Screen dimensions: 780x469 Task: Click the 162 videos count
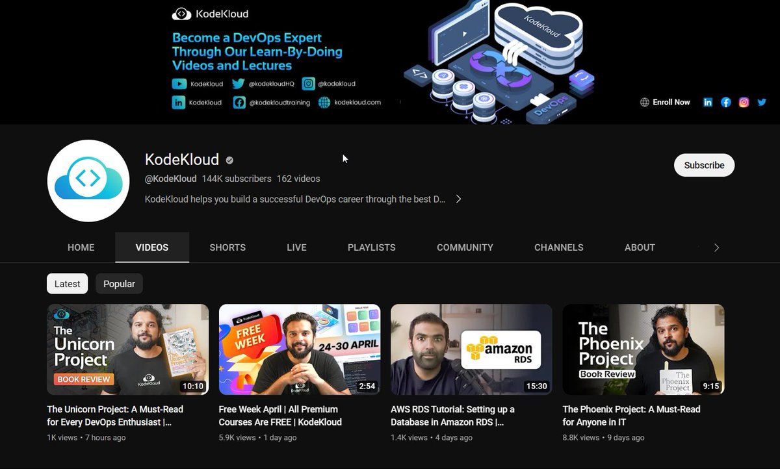click(x=298, y=179)
